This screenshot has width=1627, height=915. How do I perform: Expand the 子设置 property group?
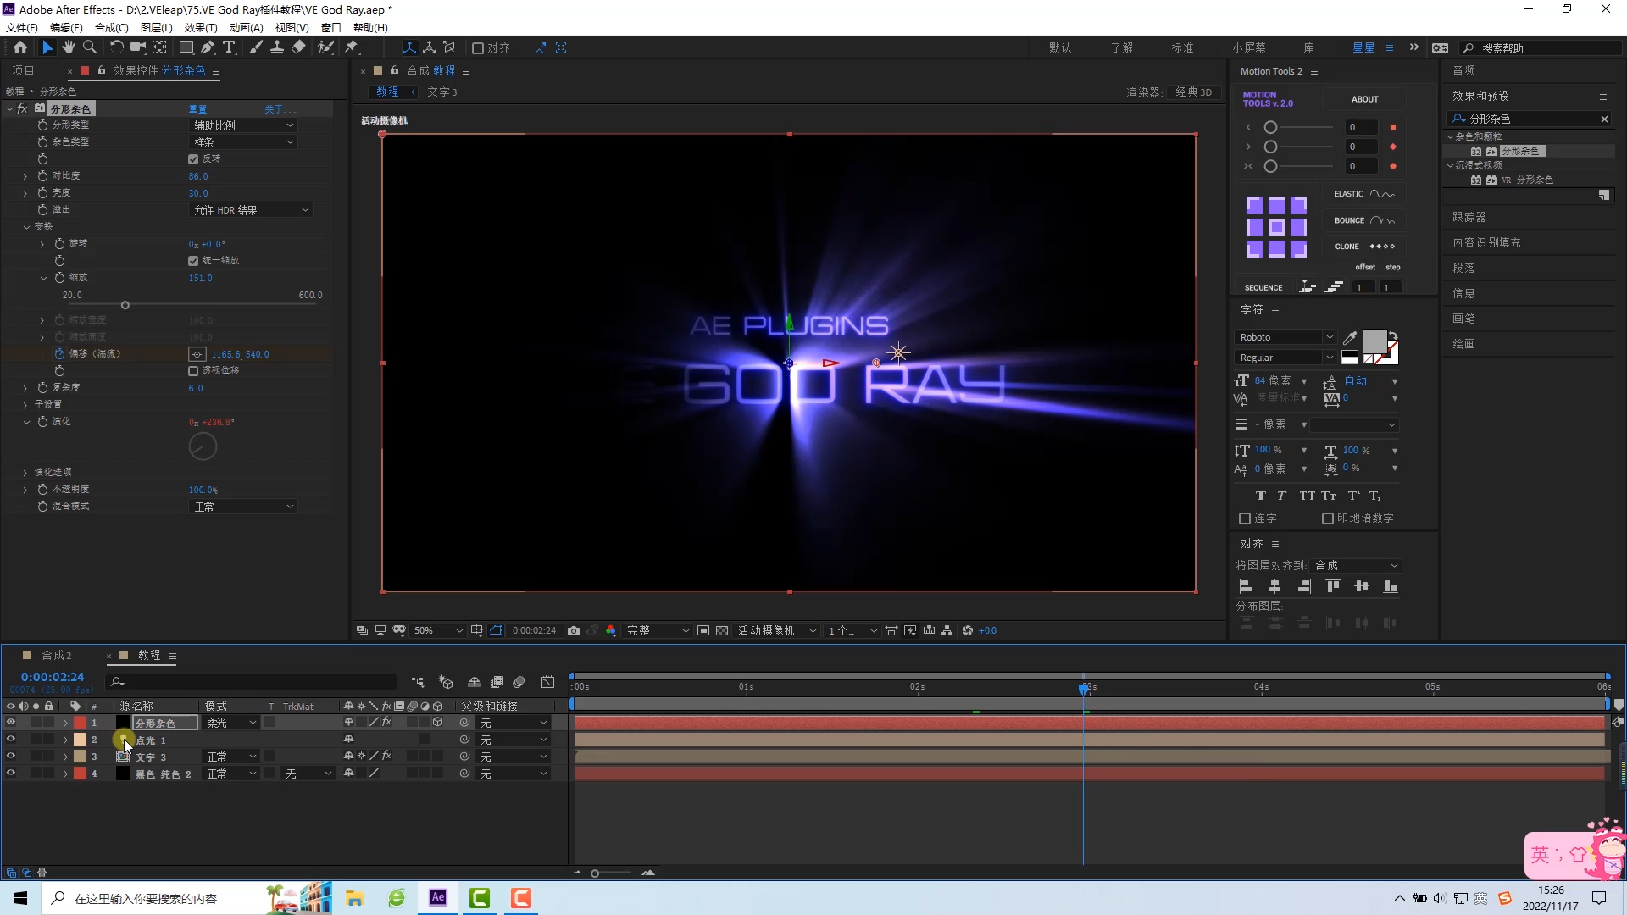(25, 405)
